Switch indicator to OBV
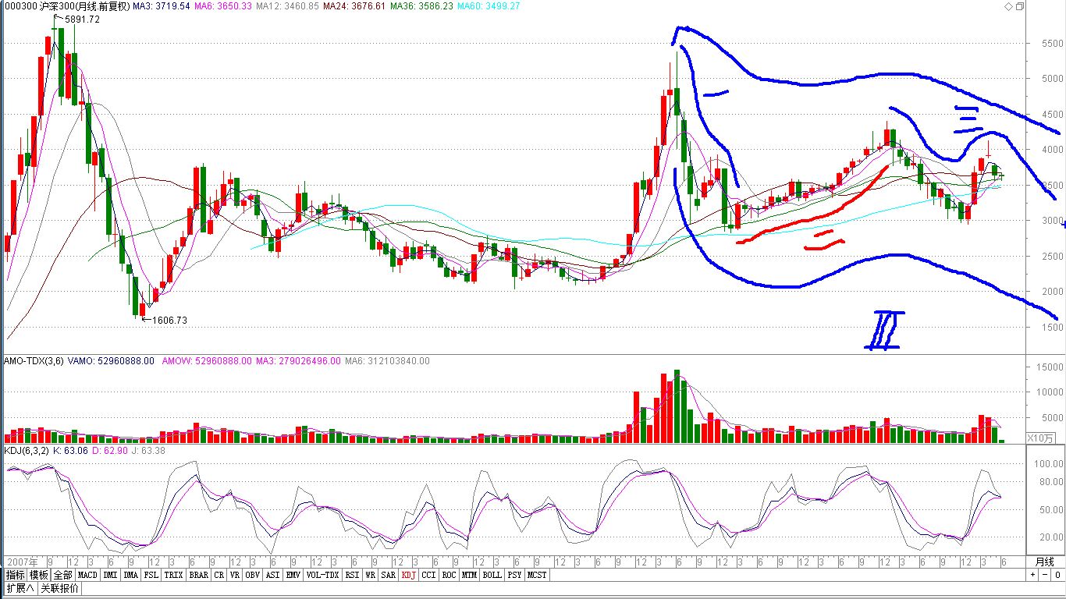Screen dimensions: 1066x599 [x=253, y=575]
